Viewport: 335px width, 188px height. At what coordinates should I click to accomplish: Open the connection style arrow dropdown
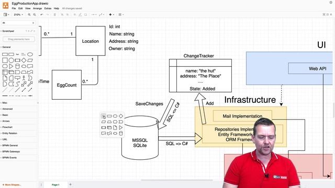click(94, 15)
